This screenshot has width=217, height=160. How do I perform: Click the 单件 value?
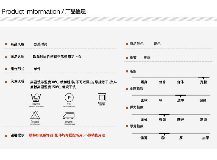(37, 69)
